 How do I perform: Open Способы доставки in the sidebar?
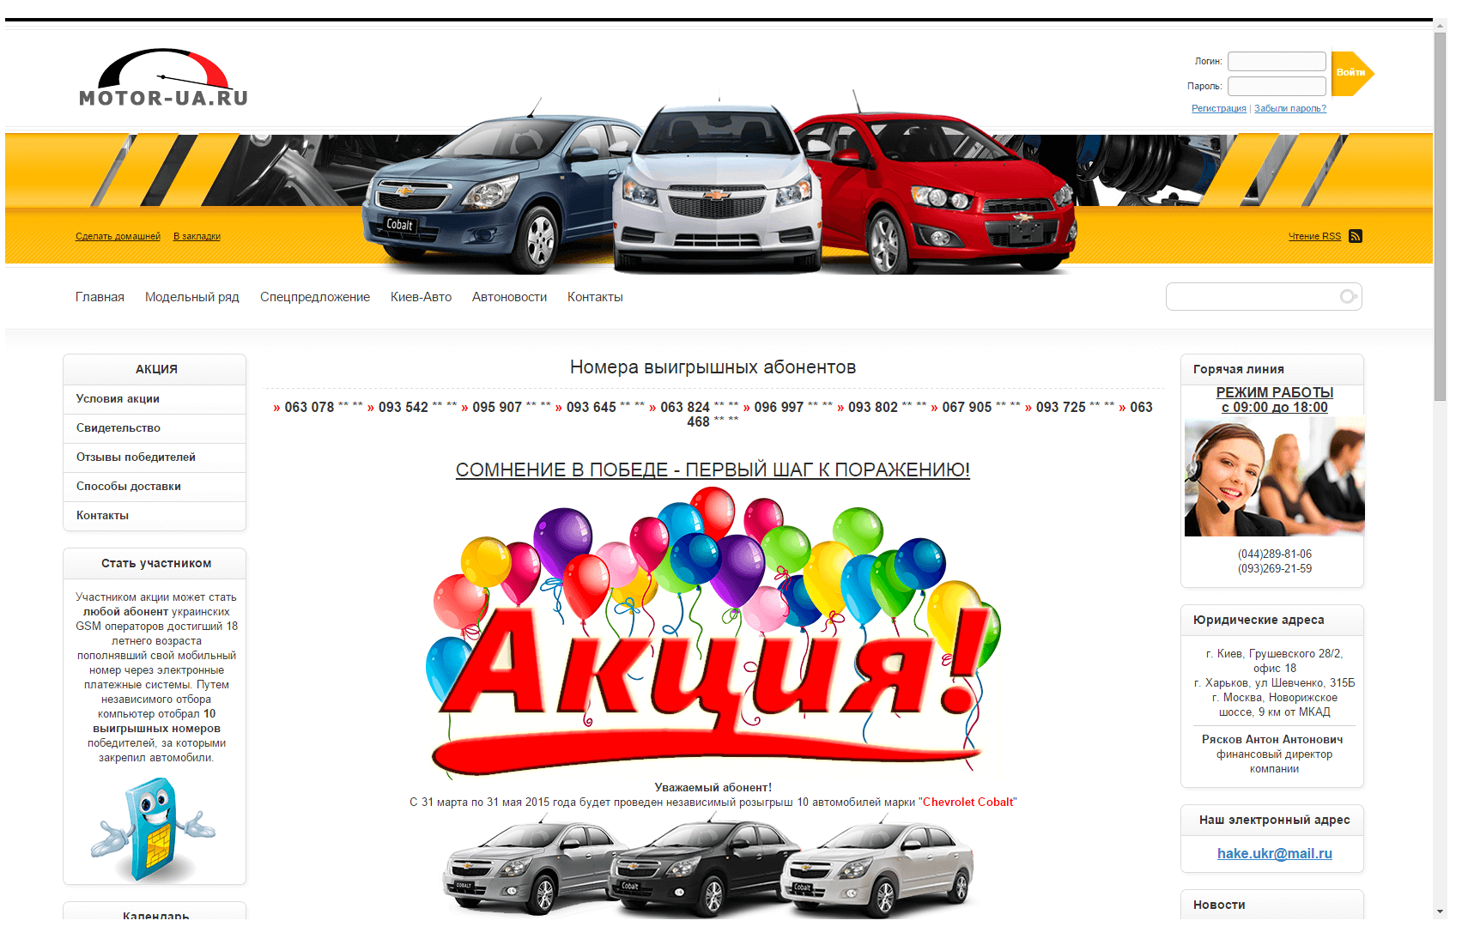155,487
